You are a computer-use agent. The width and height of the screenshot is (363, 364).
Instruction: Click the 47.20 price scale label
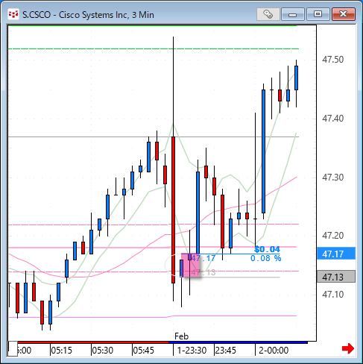[332, 236]
